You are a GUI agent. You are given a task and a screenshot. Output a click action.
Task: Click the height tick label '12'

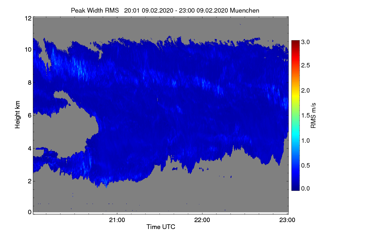click(x=28, y=18)
